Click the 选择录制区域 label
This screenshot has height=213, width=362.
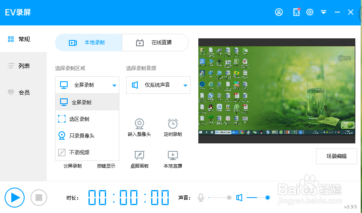[70, 68]
